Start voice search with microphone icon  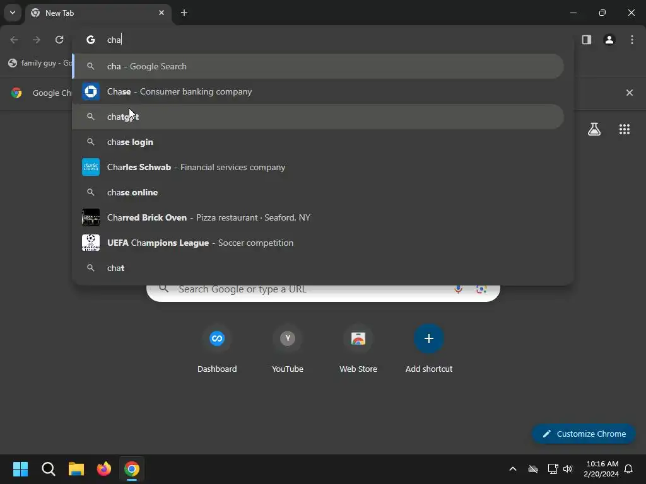coord(458,289)
